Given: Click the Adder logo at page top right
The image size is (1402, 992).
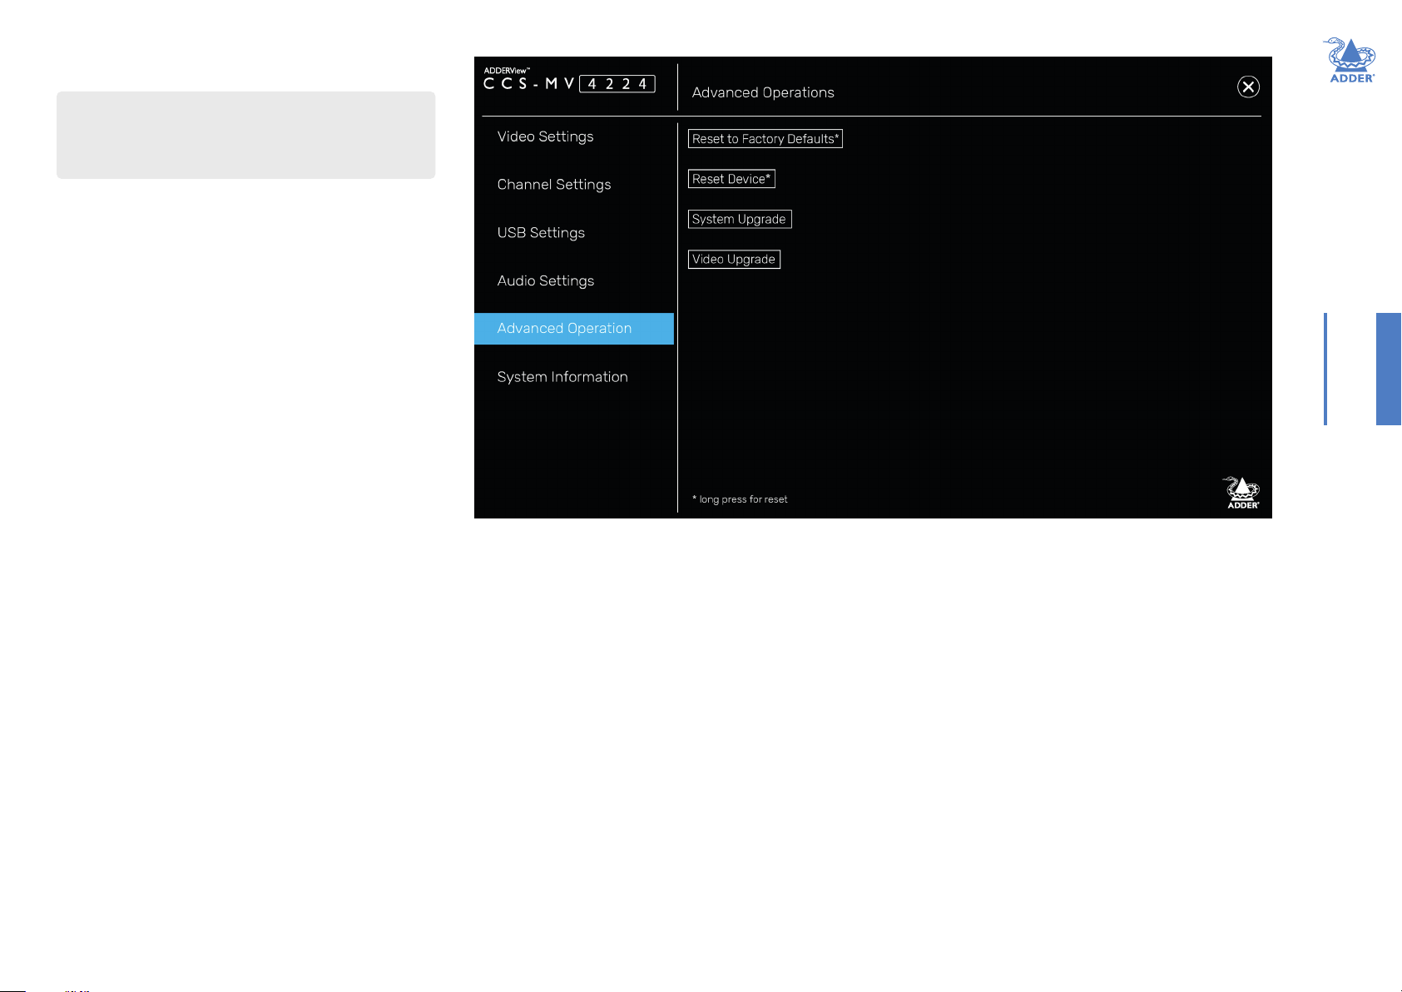Looking at the screenshot, I should [x=1350, y=60].
